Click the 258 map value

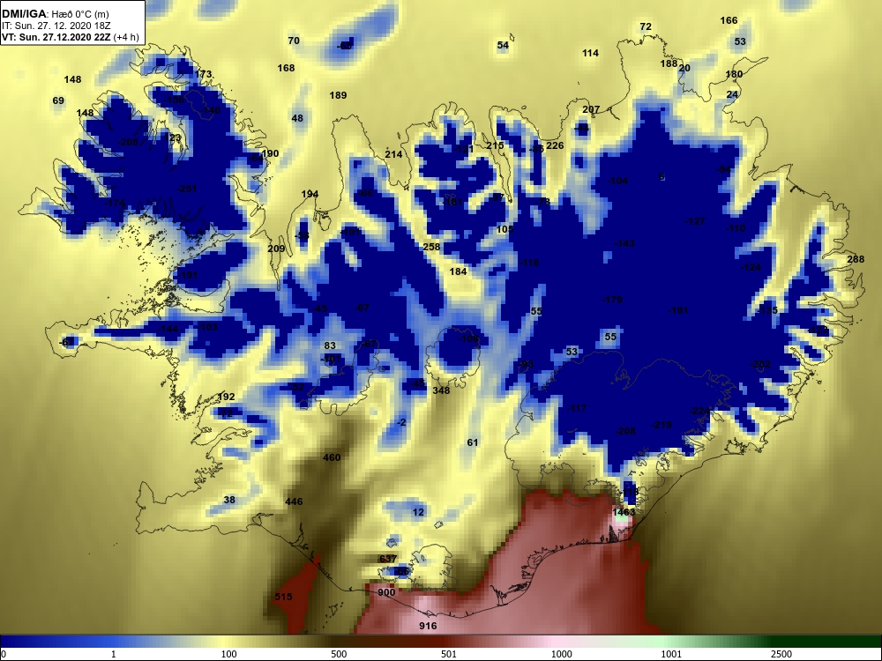point(431,247)
